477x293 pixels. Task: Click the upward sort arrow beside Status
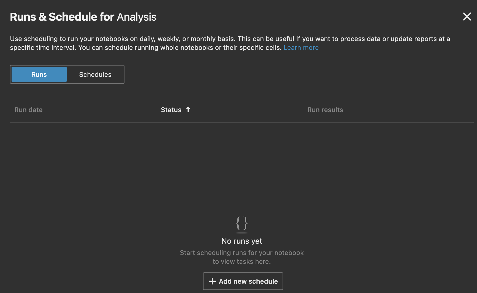click(188, 109)
